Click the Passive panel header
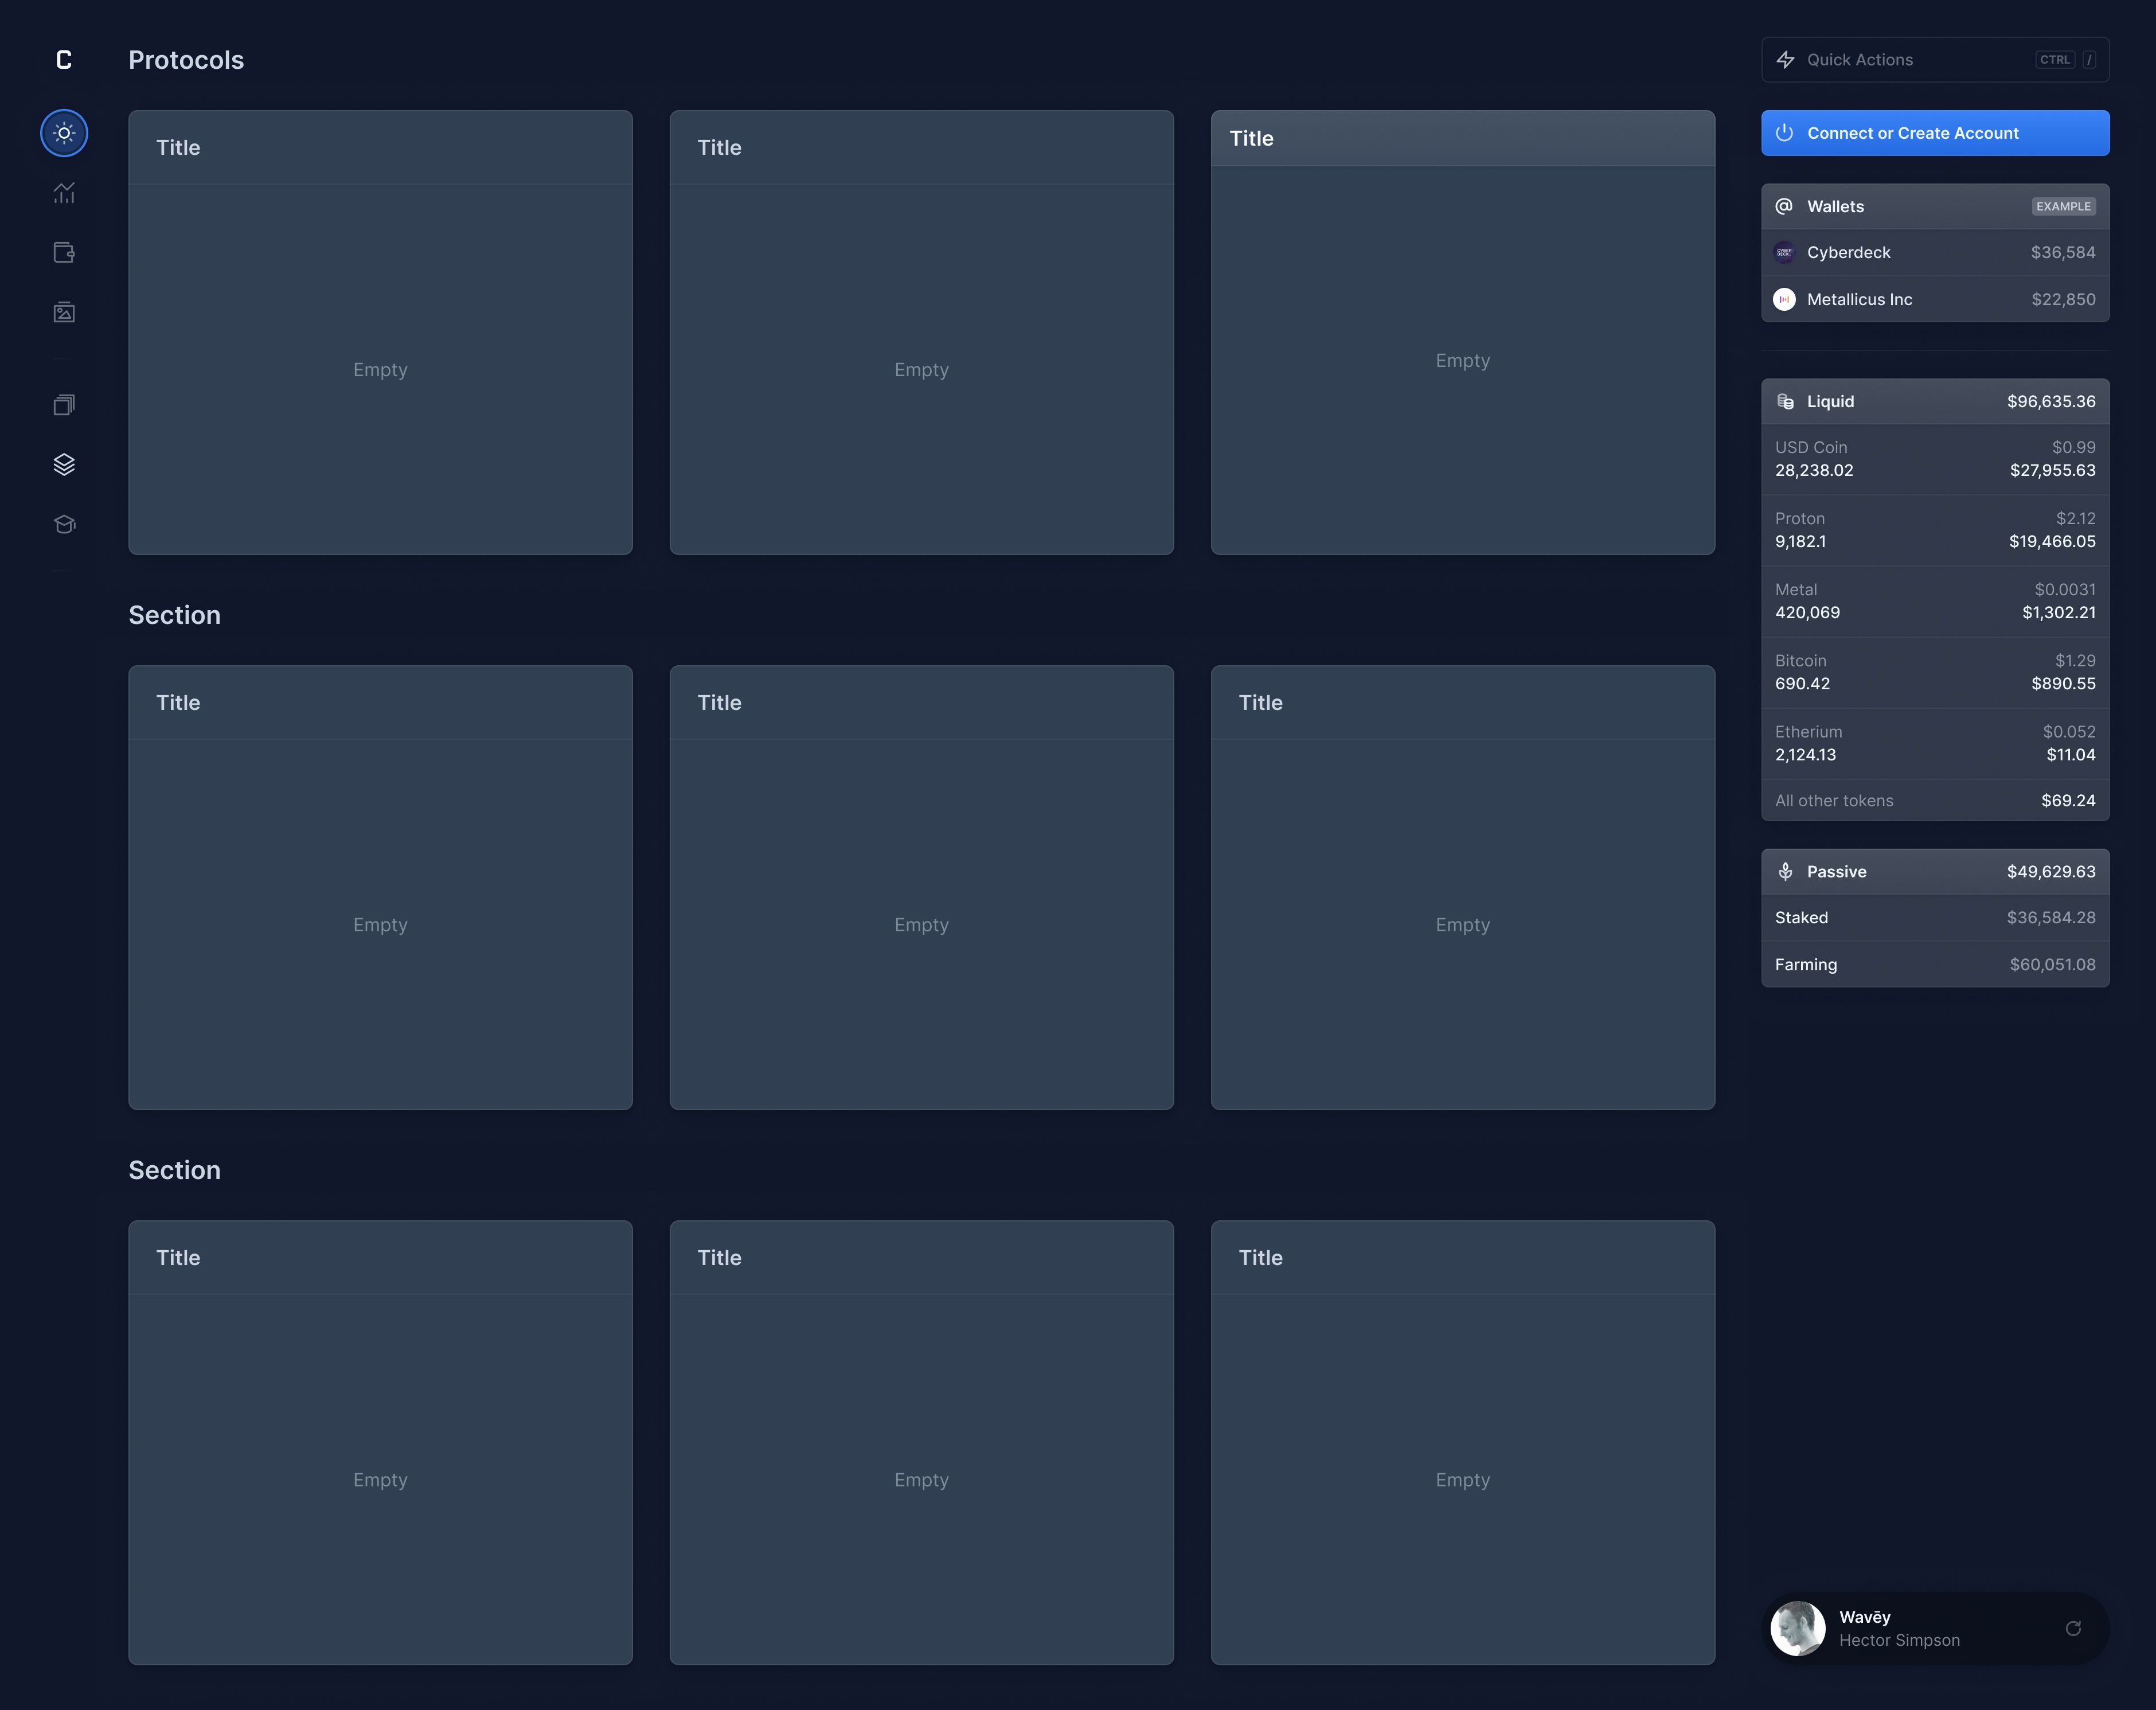Image resolution: width=2156 pixels, height=1710 pixels. (x=1935, y=872)
